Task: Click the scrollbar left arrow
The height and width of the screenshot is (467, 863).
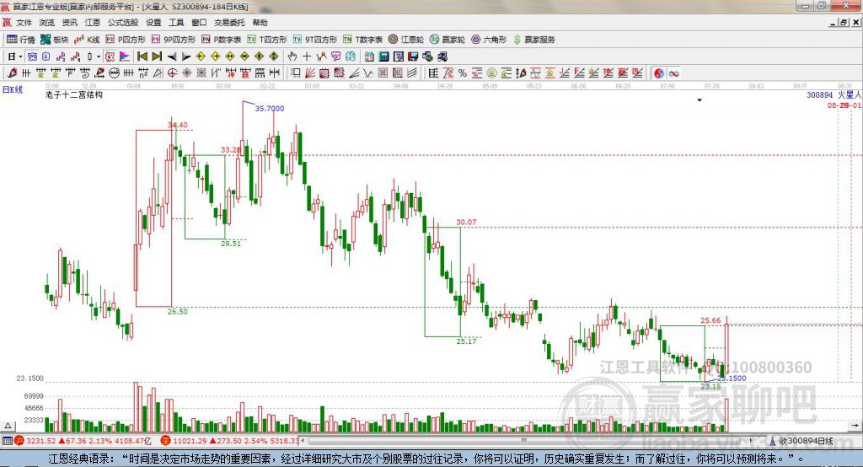Action: pyautogui.click(x=303, y=441)
